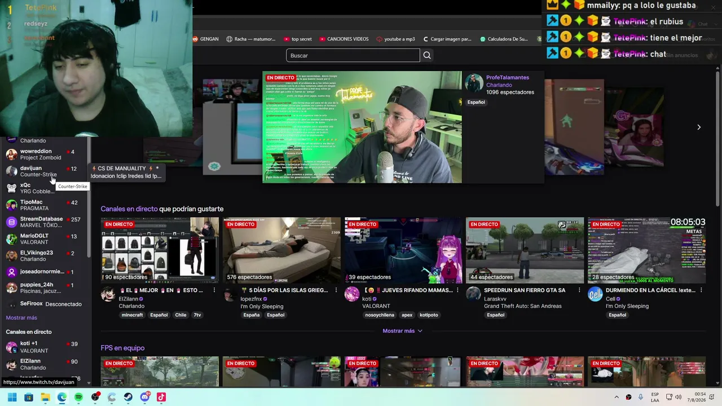Viewport: 722px width, 406px height.
Task: Open the FPS en equipo category link
Action: (x=122, y=348)
